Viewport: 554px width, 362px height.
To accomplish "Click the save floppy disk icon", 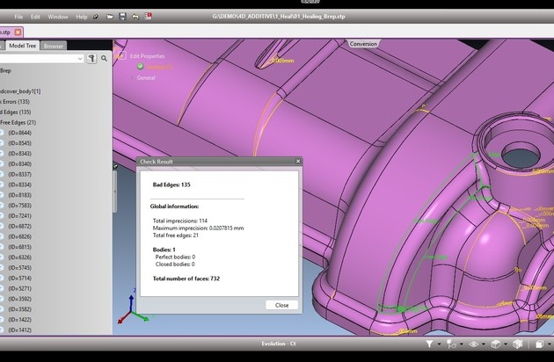I will point(121,17).
